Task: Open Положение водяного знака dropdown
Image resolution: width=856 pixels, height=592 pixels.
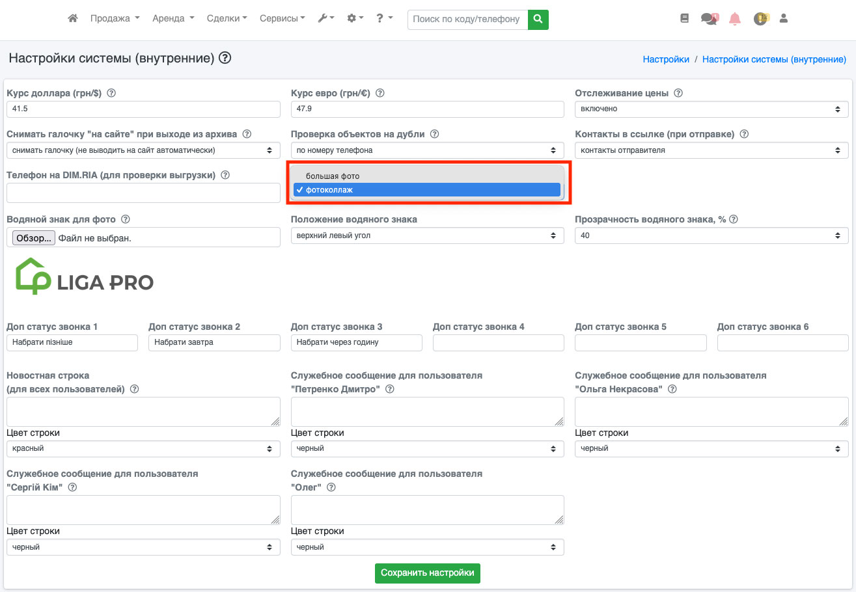Action: pos(427,235)
